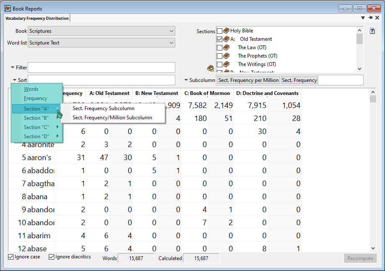Check the Holy Bible section checkbox
The height and width of the screenshot is (271, 385).
click(220, 31)
